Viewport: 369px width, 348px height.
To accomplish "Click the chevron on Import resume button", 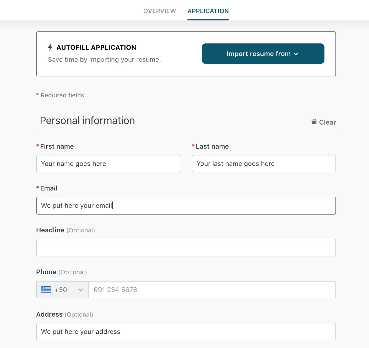I will coord(296,54).
